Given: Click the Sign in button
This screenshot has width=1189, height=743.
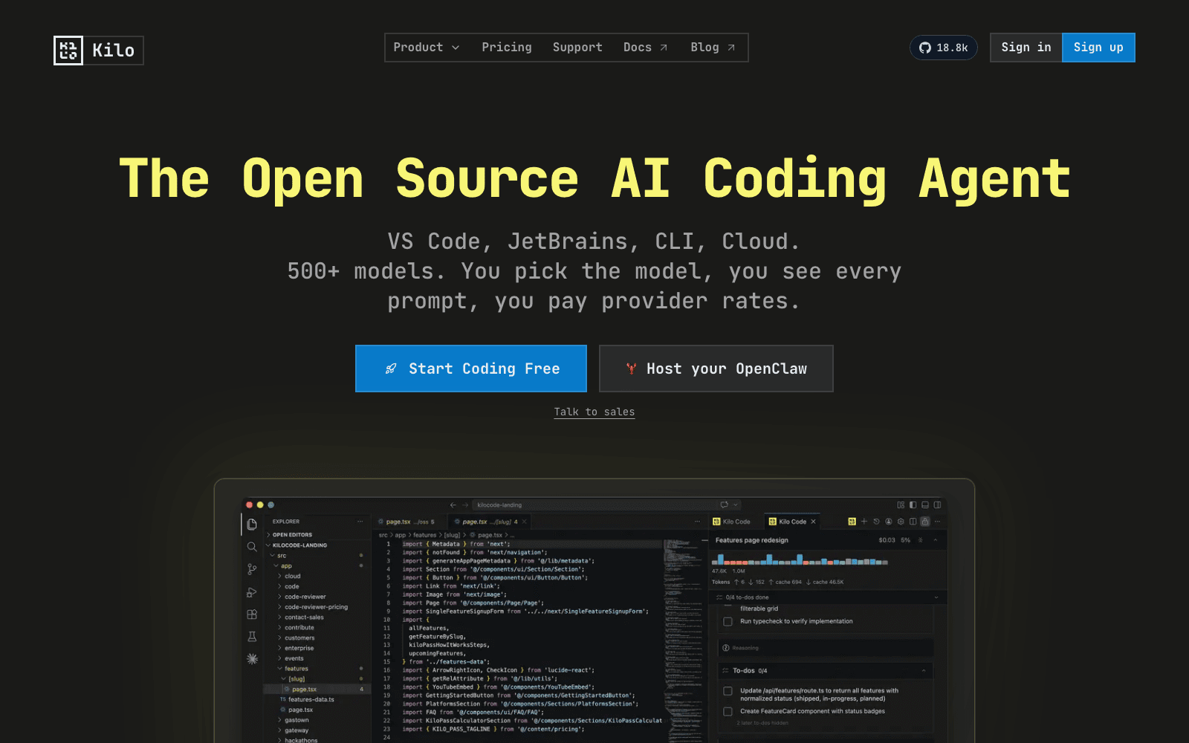Looking at the screenshot, I should click(1026, 48).
